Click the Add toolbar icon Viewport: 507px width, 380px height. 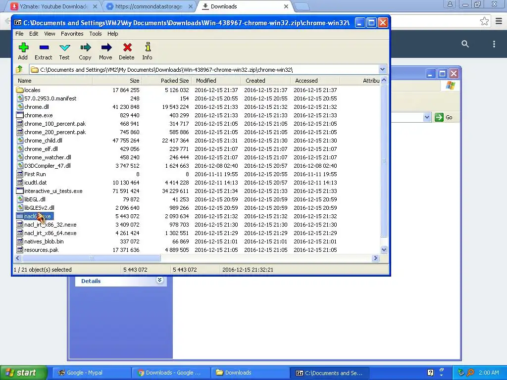pos(23,47)
